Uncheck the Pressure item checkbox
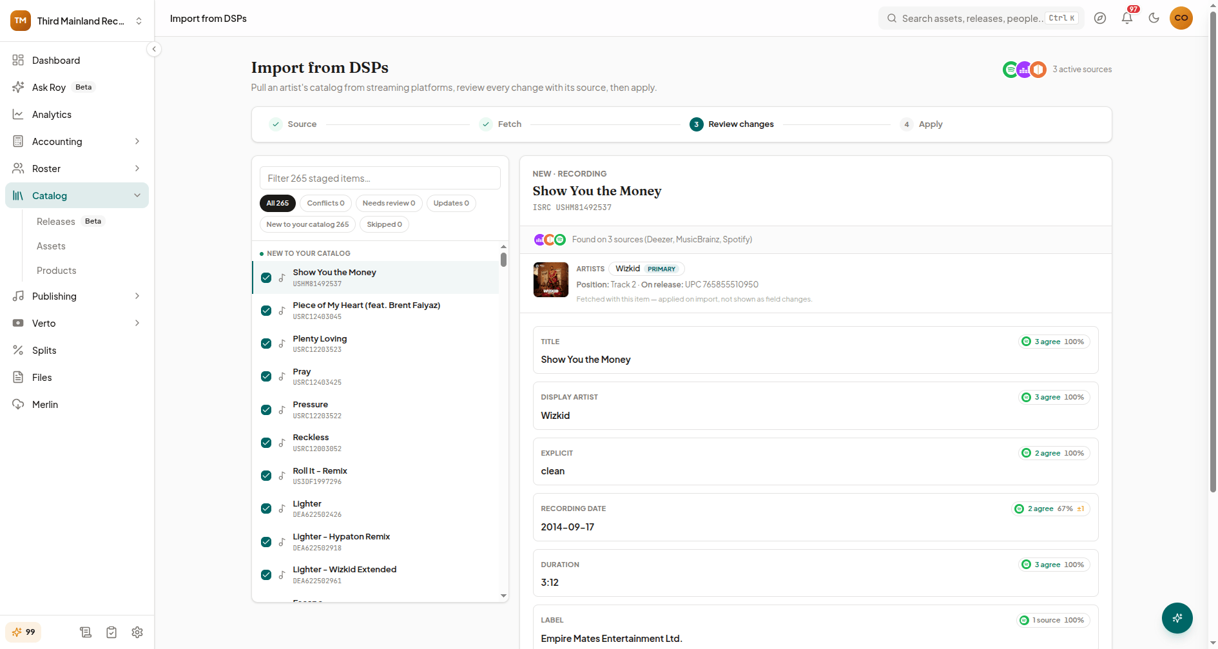1218x649 pixels. [x=266, y=410]
